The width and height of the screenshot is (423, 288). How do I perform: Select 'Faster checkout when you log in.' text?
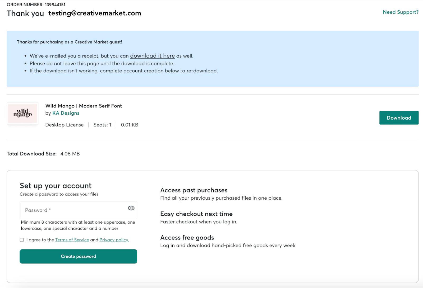(x=199, y=222)
